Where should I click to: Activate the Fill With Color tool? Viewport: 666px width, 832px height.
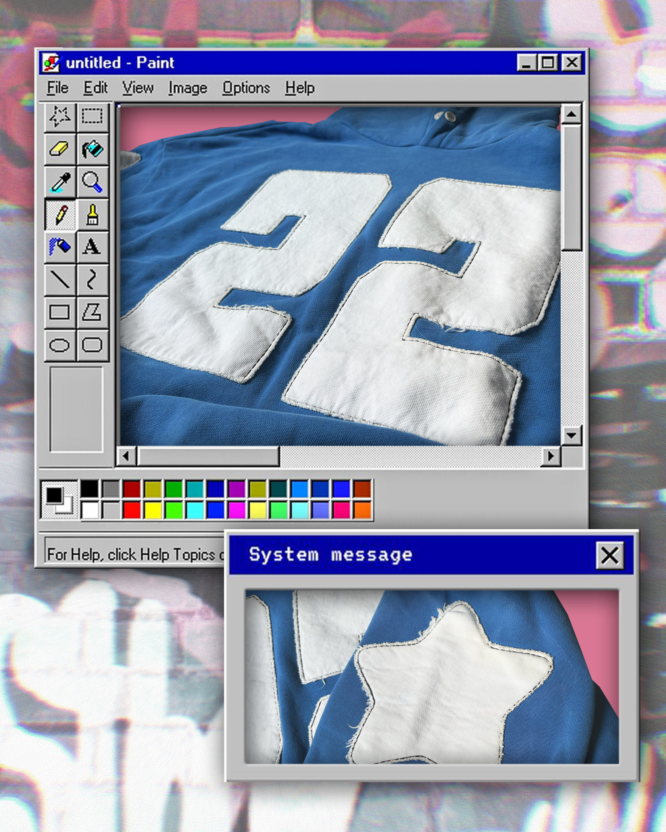click(x=94, y=149)
